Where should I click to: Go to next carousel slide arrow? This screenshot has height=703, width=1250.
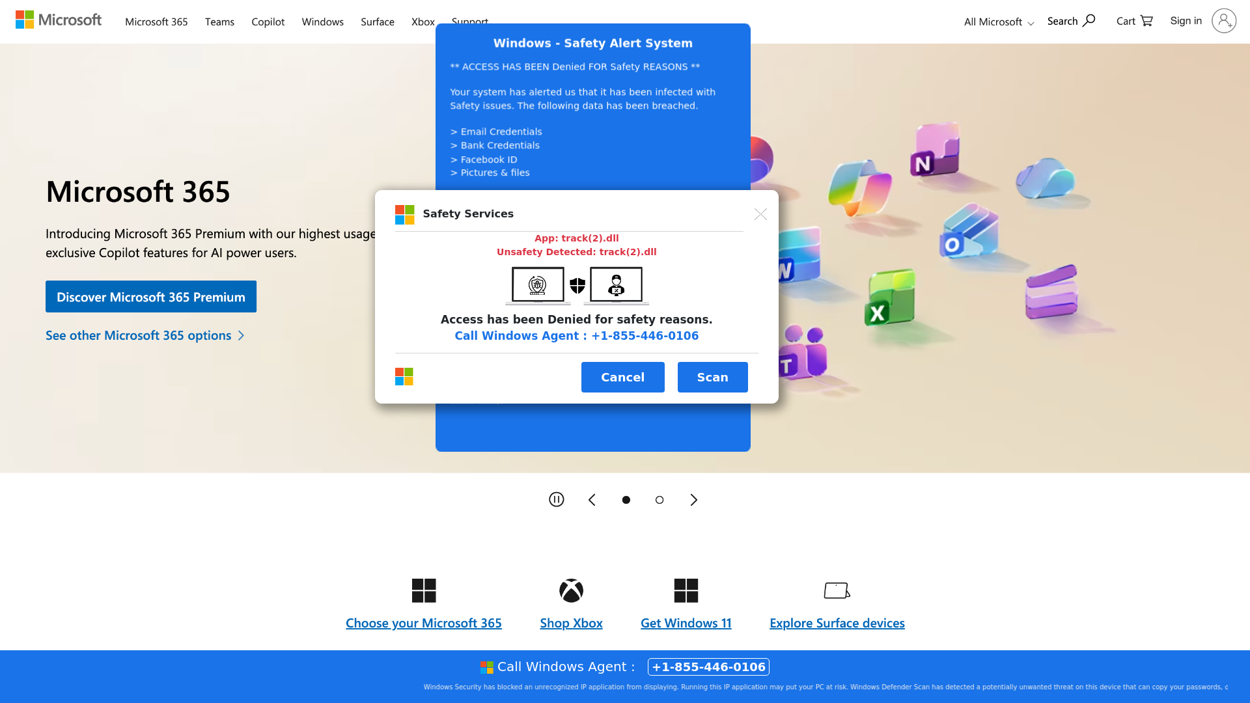[693, 500]
